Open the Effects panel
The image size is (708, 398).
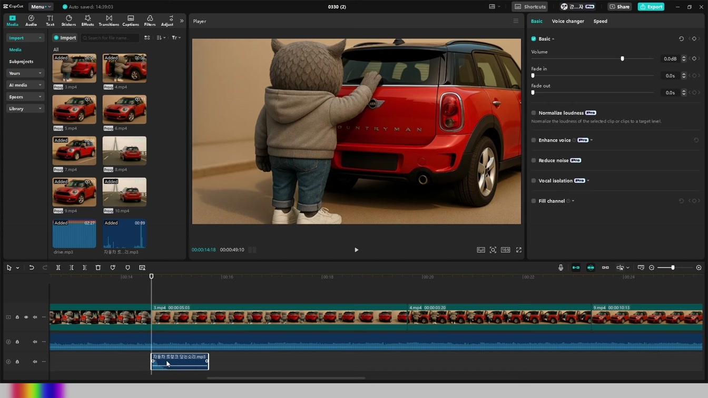[x=87, y=21]
